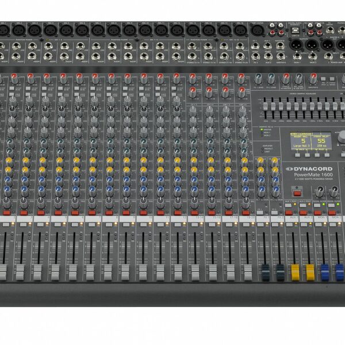The image size is (345, 345).
Task: Click channel 3 red gain knob
Action: (30, 78)
